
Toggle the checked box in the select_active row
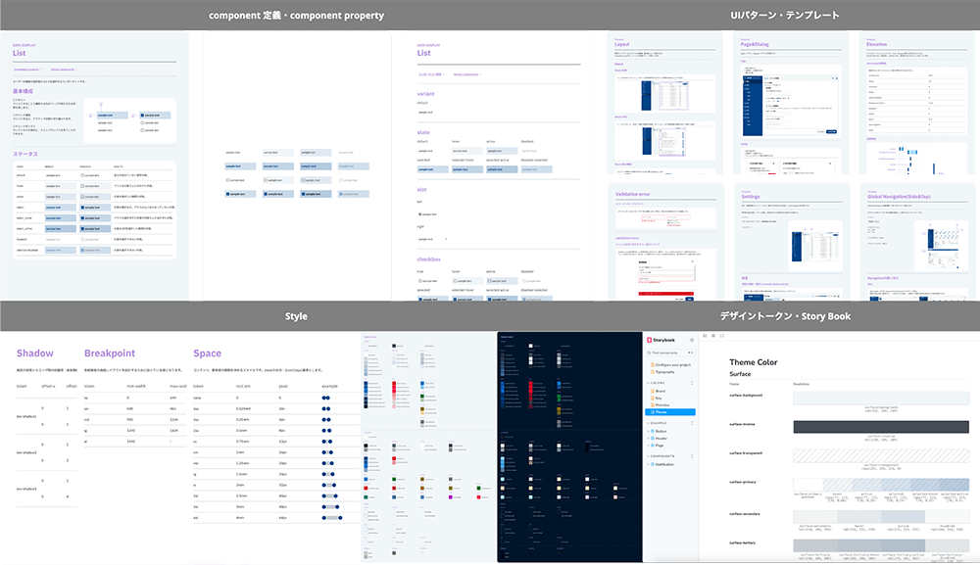pos(82,228)
